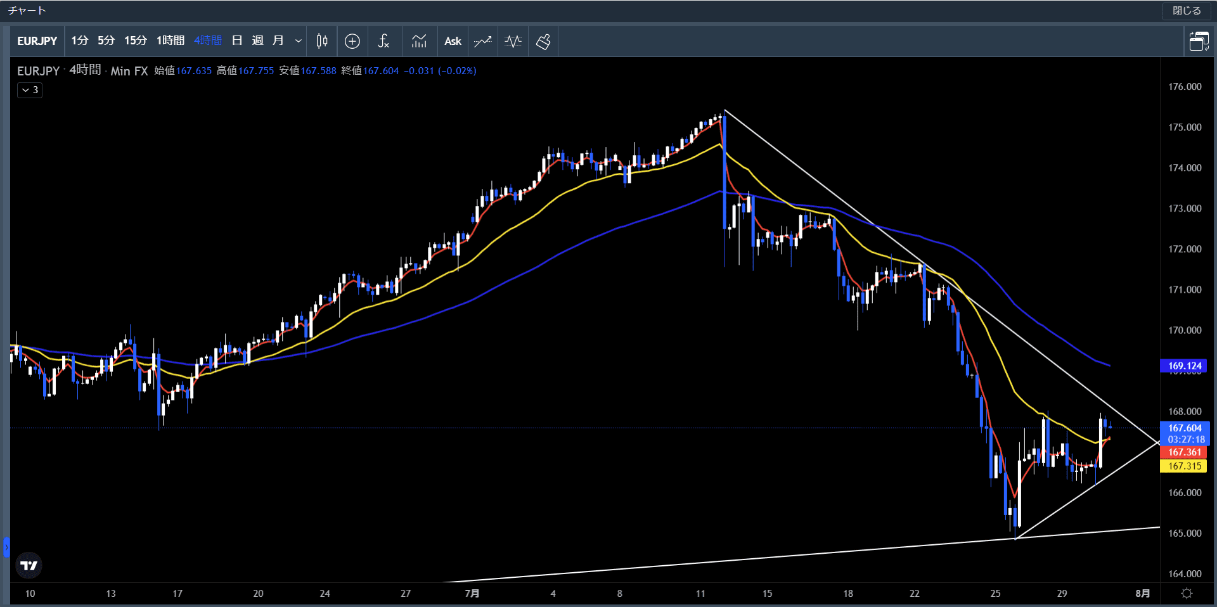Switch to the 15分 timeframe
The height and width of the screenshot is (607, 1217).
(135, 41)
